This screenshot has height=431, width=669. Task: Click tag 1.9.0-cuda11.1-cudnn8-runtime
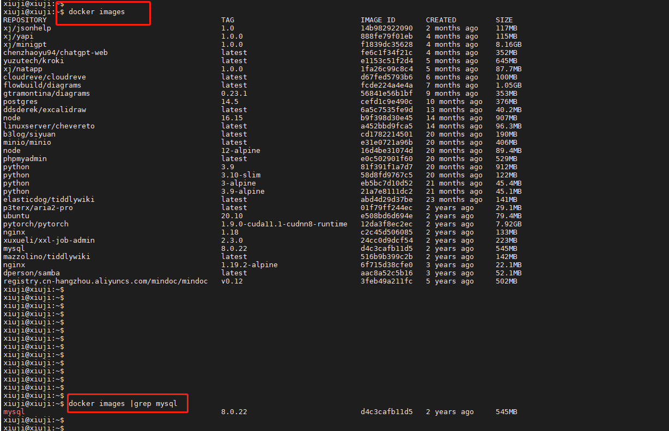(x=284, y=224)
